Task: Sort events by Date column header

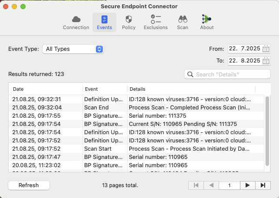Action: (46, 89)
